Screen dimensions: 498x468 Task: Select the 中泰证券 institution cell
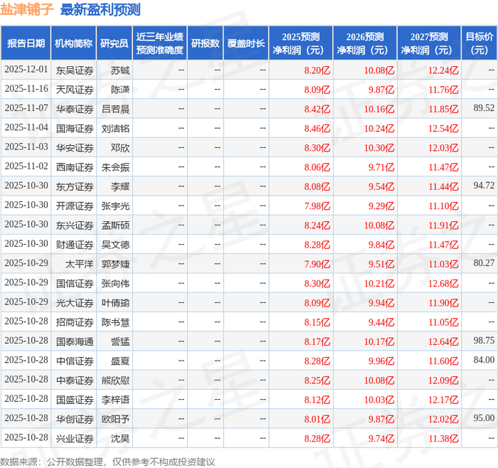pyautogui.click(x=75, y=380)
